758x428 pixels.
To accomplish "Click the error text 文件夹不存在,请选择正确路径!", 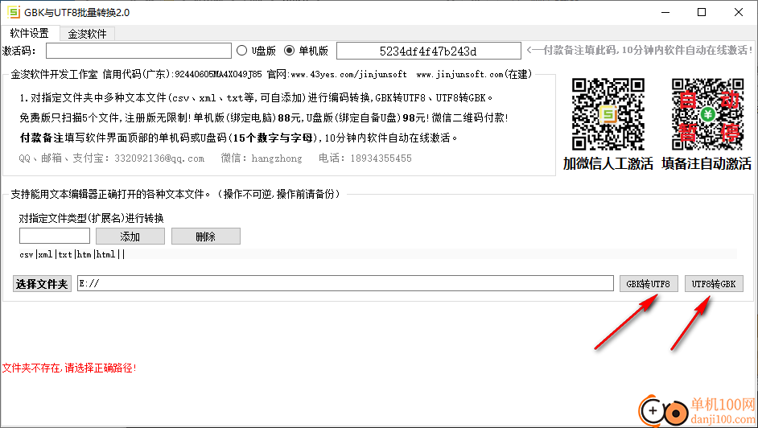I will click(69, 368).
